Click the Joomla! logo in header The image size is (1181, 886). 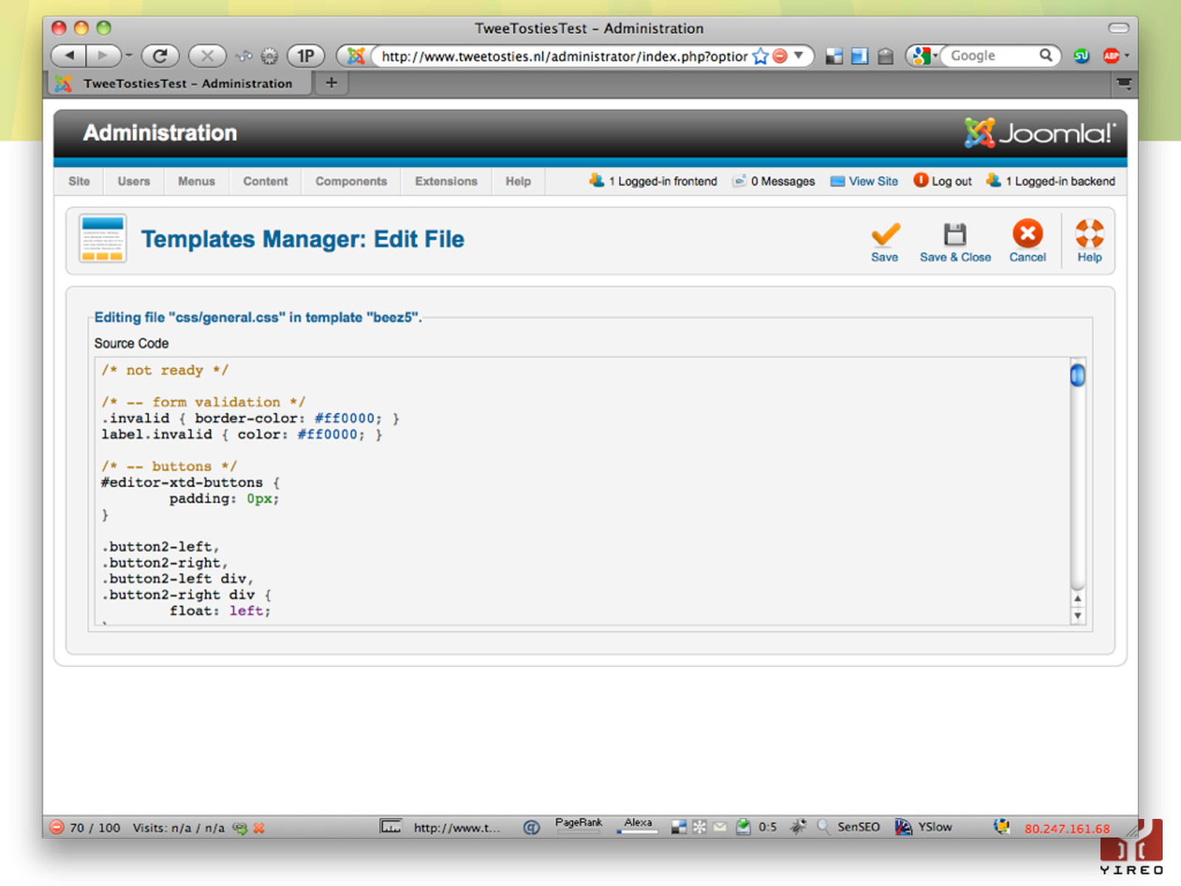[x=1040, y=133]
